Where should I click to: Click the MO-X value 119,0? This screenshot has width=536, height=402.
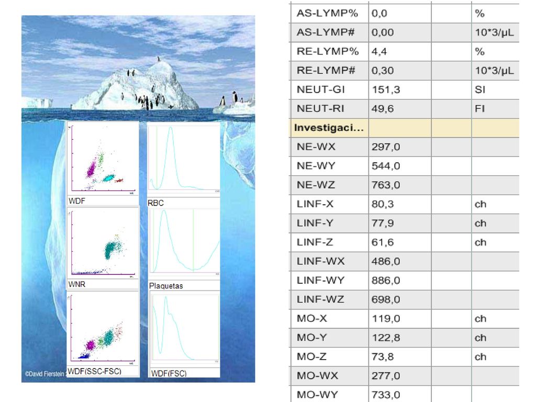coord(386,319)
